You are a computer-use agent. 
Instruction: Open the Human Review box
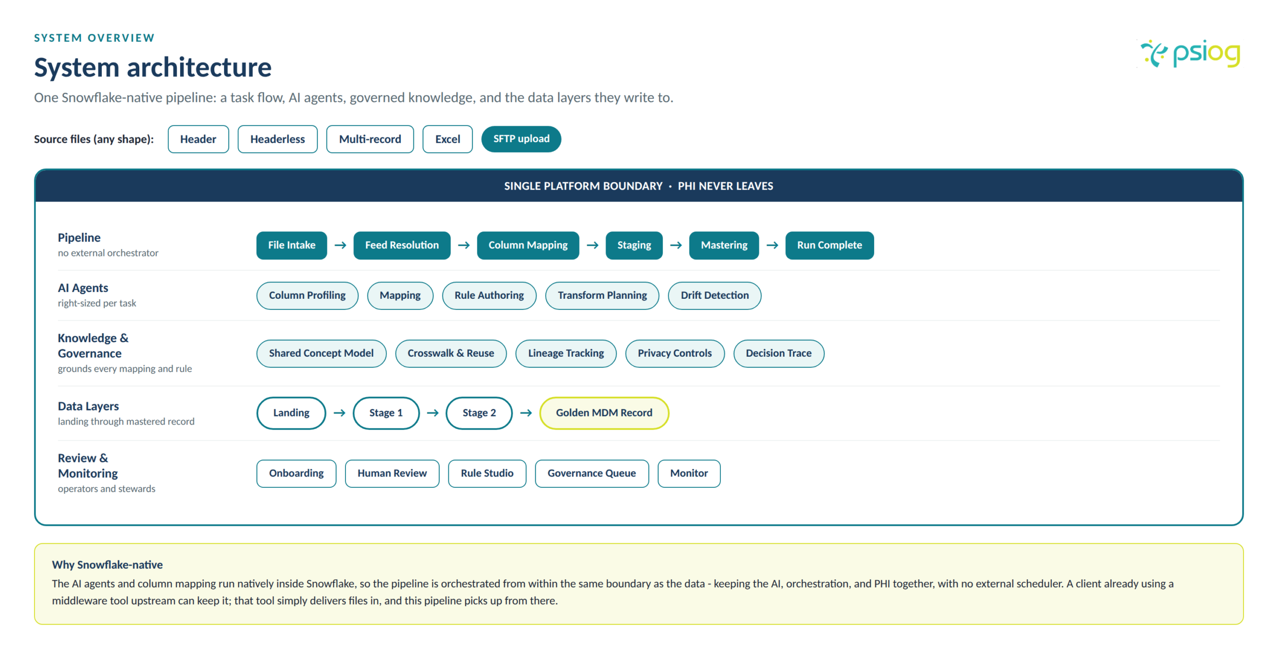[x=392, y=473]
